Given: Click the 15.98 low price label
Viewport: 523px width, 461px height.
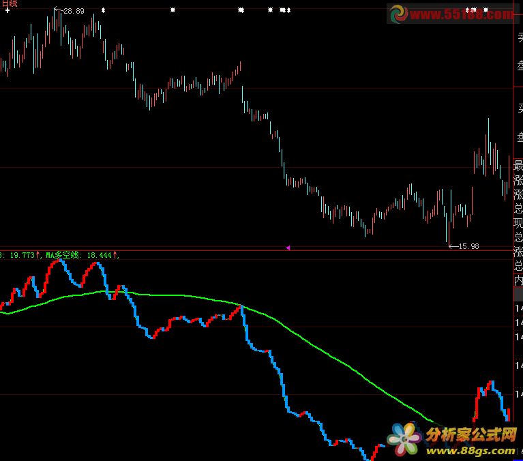Looking at the screenshot, I should (x=468, y=246).
